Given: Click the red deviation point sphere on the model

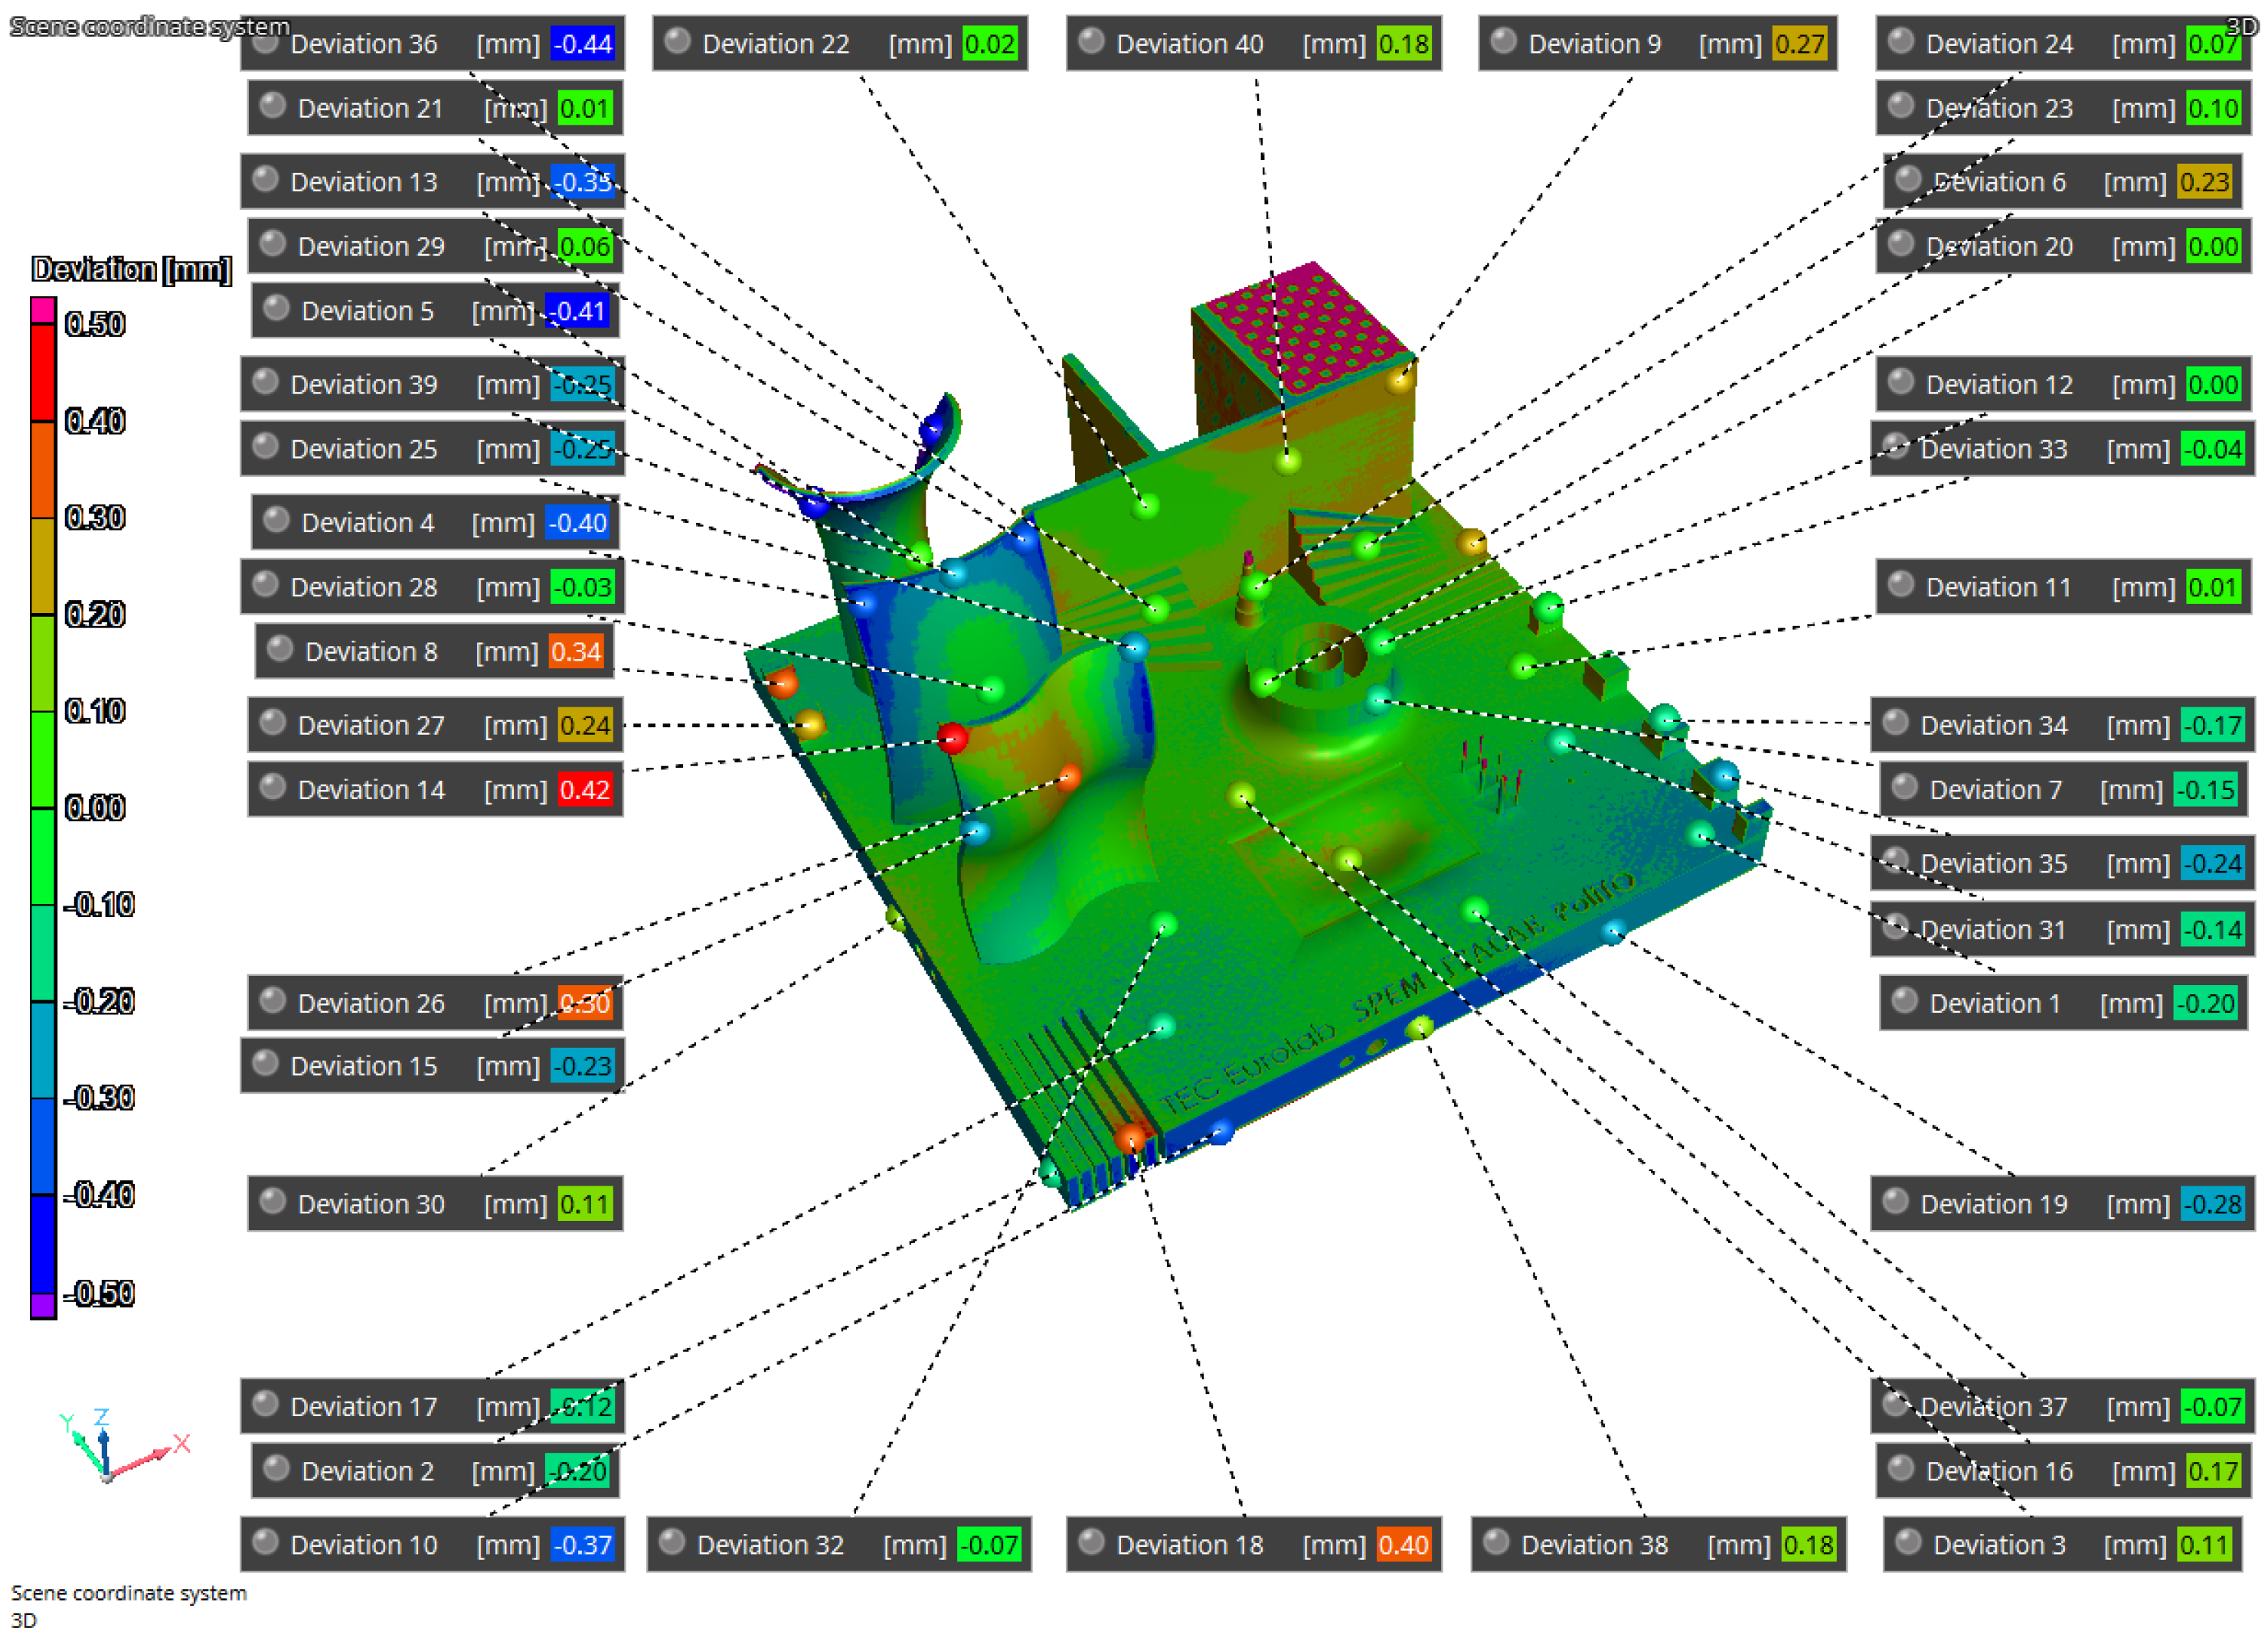Looking at the screenshot, I should [x=952, y=738].
